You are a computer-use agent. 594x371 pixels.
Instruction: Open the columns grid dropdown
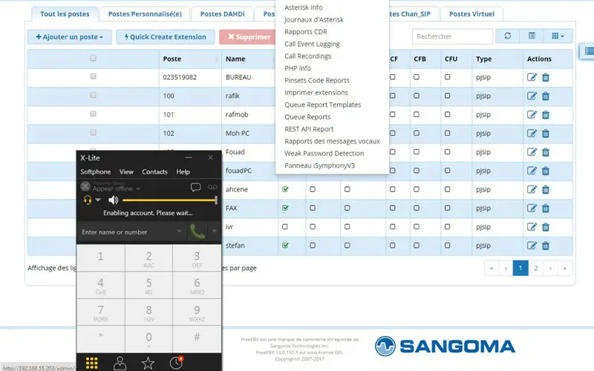(x=557, y=36)
